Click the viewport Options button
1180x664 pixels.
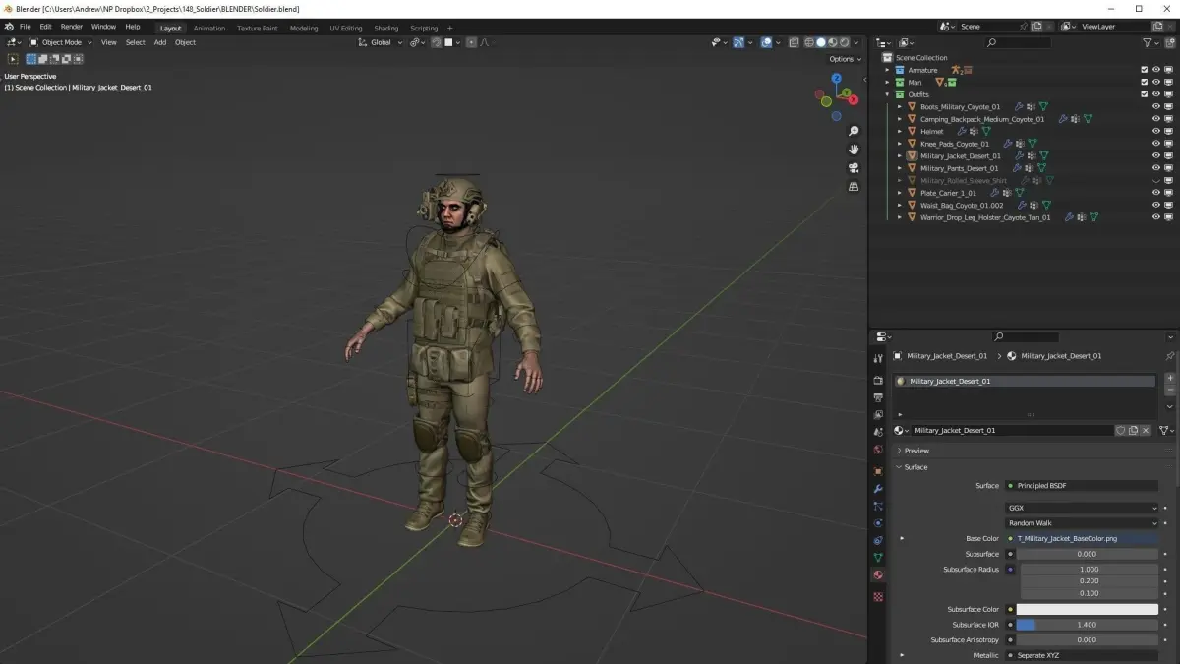[845, 59]
